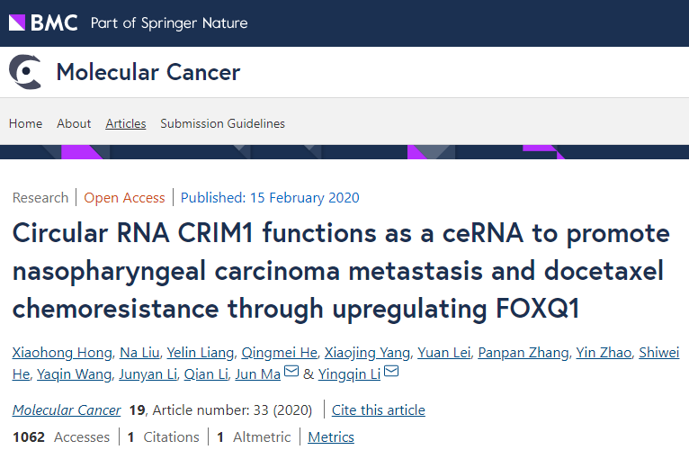689x459 pixels.
Task: Open author Panpan Zhang's details
Action: [x=523, y=353]
